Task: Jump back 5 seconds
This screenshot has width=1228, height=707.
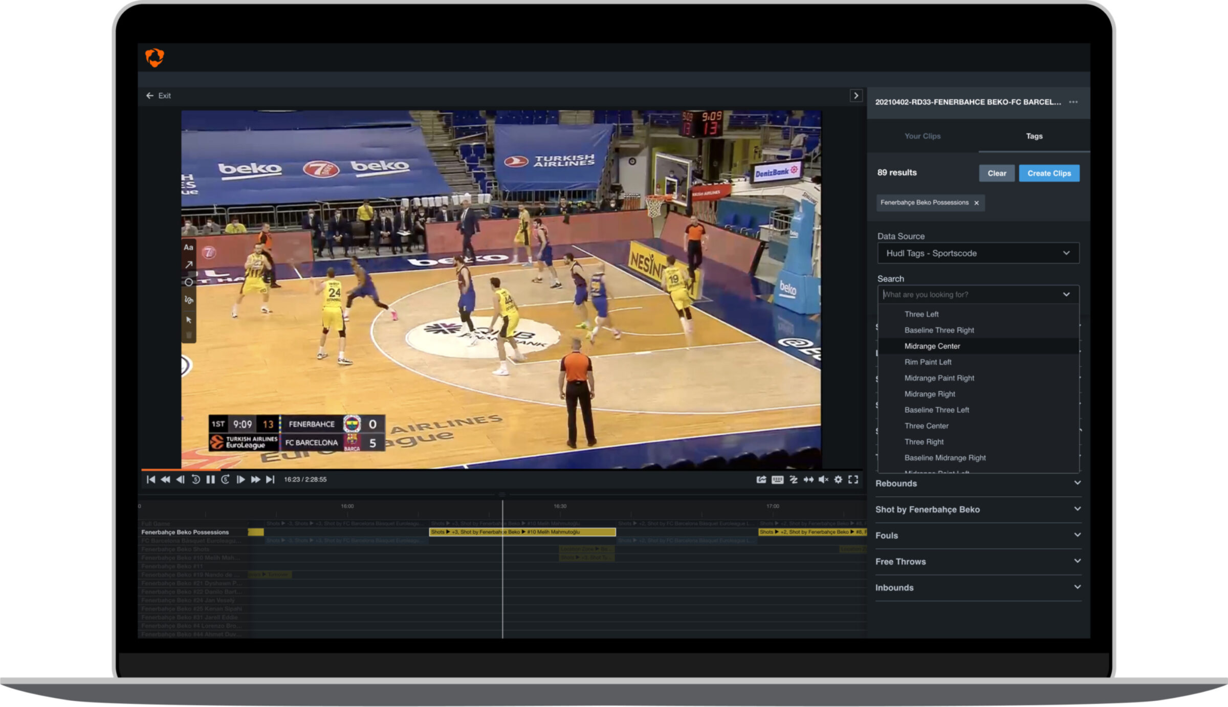Action: [195, 479]
